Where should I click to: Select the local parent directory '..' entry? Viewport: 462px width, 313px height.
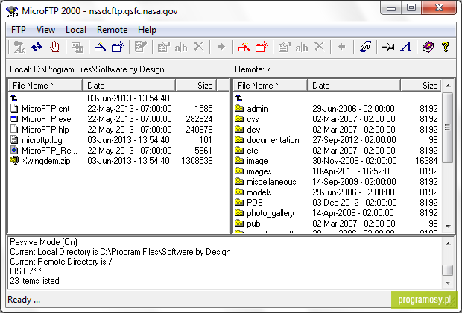pyautogui.click(x=19, y=98)
